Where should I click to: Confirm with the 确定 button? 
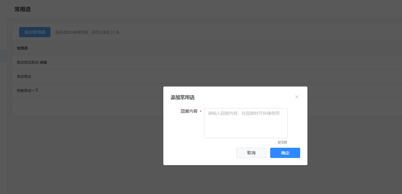click(285, 153)
